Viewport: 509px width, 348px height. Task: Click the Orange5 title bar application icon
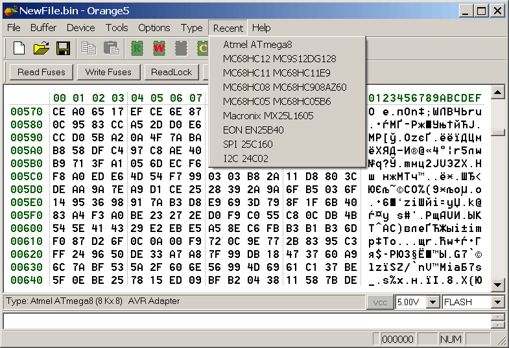[x=11, y=11]
